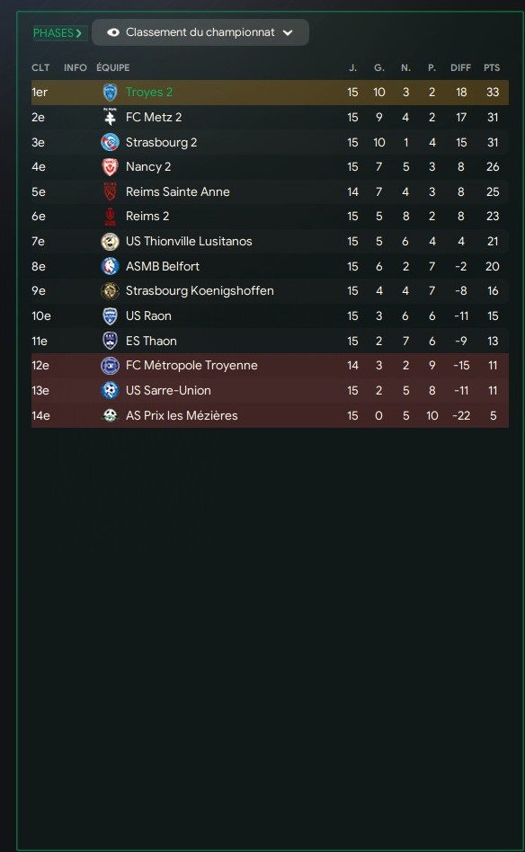This screenshot has height=852, width=525.
Task: Click the US Sarre-Union club crest
Action: coord(110,390)
